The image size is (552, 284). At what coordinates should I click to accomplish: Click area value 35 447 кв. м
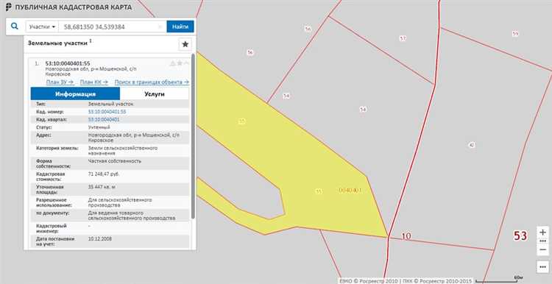point(102,187)
